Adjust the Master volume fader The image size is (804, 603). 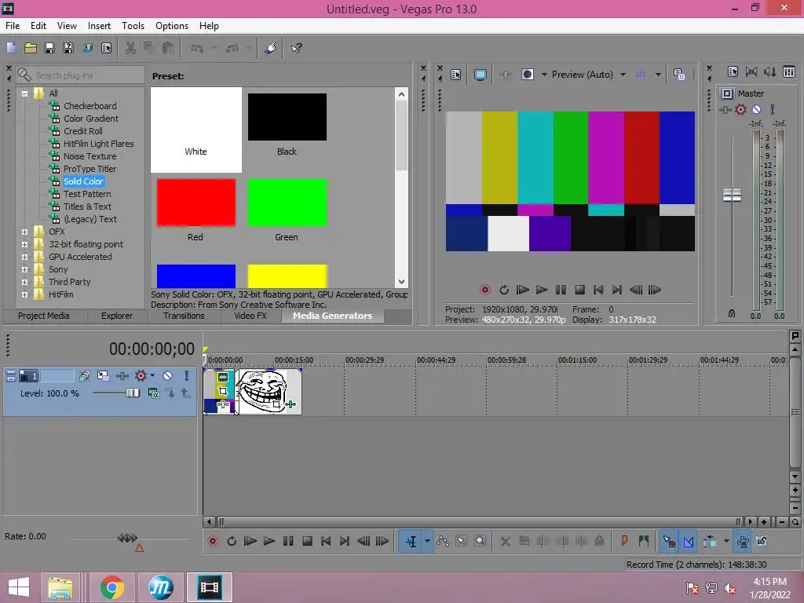coord(732,195)
